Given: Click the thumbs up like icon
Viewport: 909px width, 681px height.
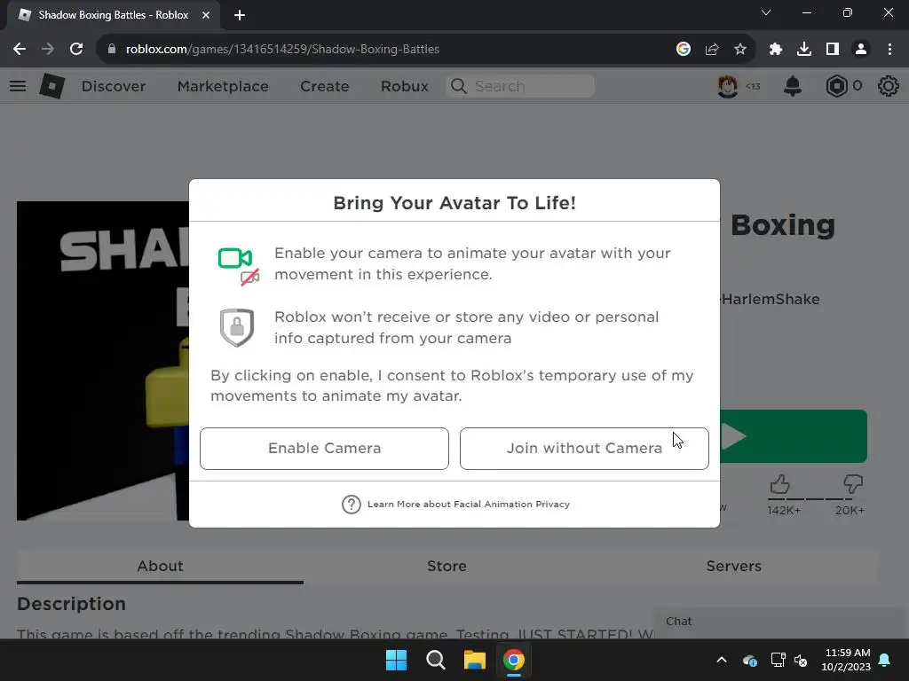Looking at the screenshot, I should [779, 484].
